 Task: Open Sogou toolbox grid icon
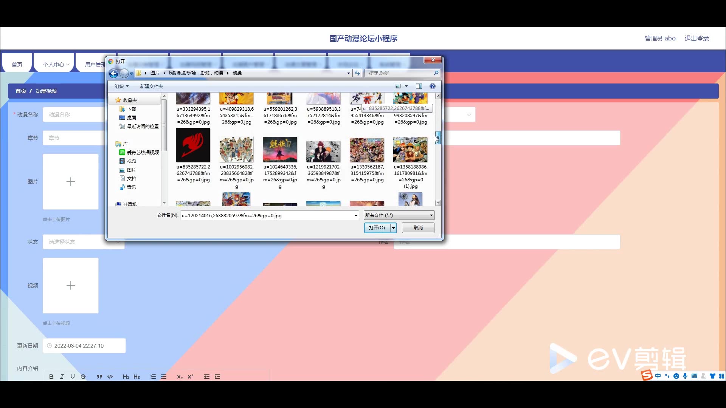[x=721, y=376]
